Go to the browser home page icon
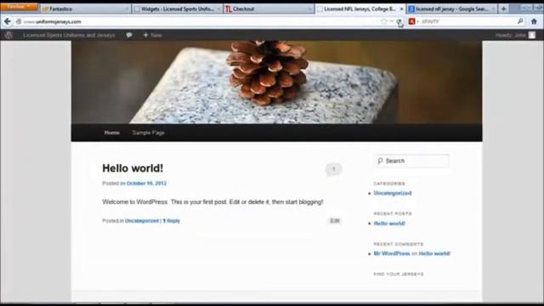Screen dimensions: 544x306 tap(534, 21)
